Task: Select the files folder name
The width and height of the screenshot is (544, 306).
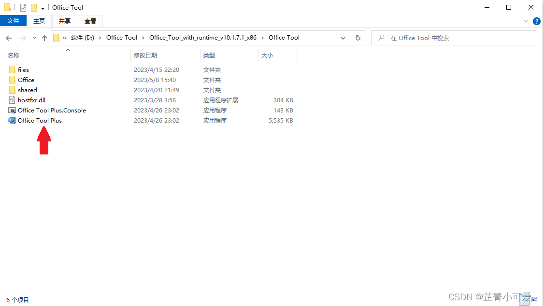Action: (23, 70)
